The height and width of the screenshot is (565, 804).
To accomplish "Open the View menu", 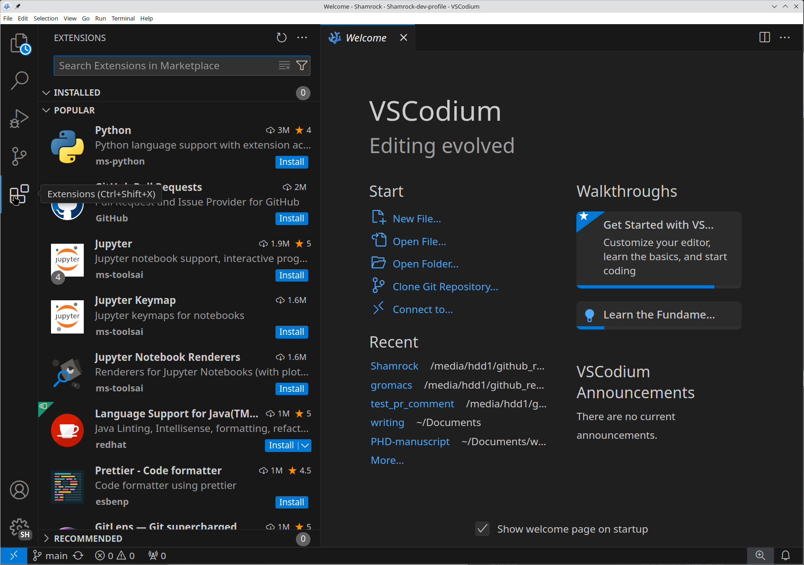I will 70,18.
